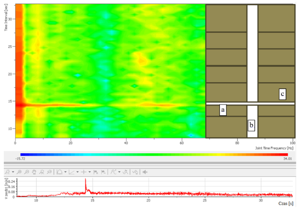Open the dropdown arrow beside the crosshair tool
299x209 pixels.
click(90, 172)
